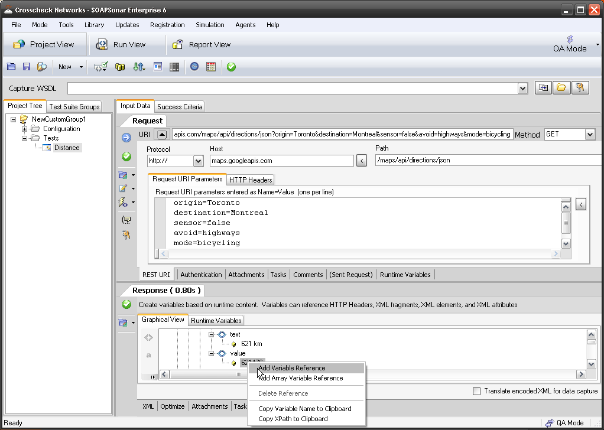The height and width of the screenshot is (430, 604).
Task: Click inside the Host input field
Action: pos(281,161)
